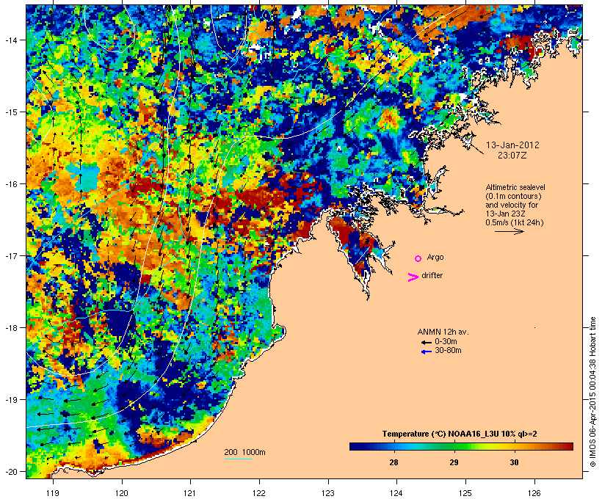Click longitude label 120

tap(122, 493)
